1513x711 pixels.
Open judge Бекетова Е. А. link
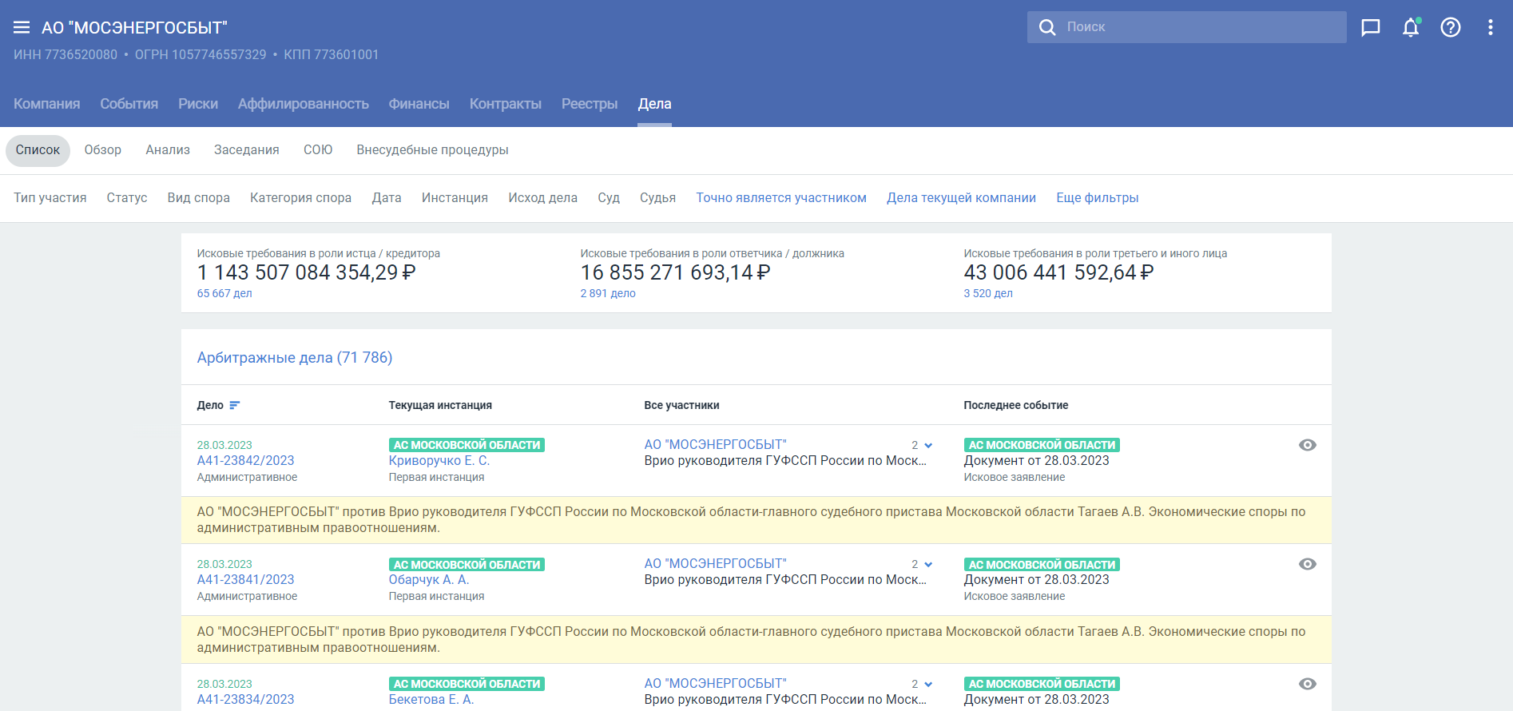pyautogui.click(x=431, y=700)
